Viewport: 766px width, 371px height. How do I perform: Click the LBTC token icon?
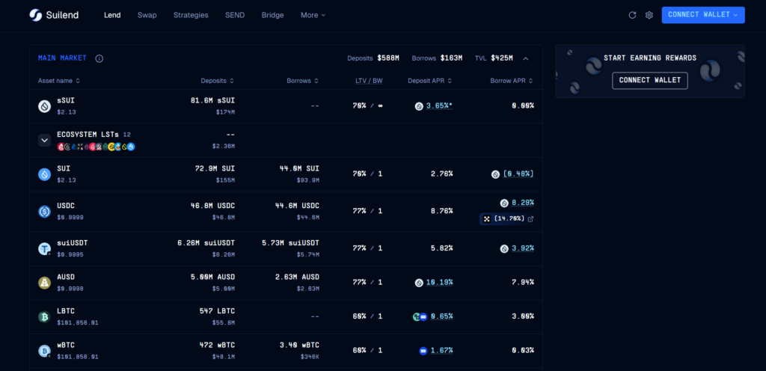point(44,316)
